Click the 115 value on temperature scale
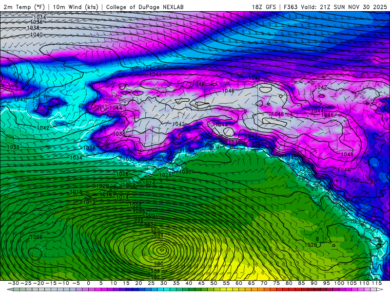The width and height of the screenshot is (390, 292). (377, 283)
